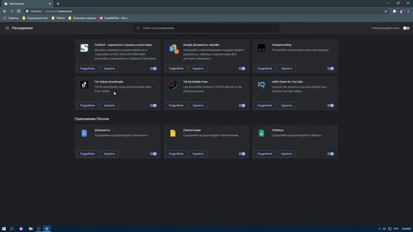Image resolution: width=413 pixels, height=232 pixels.
Task: Disable the Презентации Chrome app
Action: 242,154
